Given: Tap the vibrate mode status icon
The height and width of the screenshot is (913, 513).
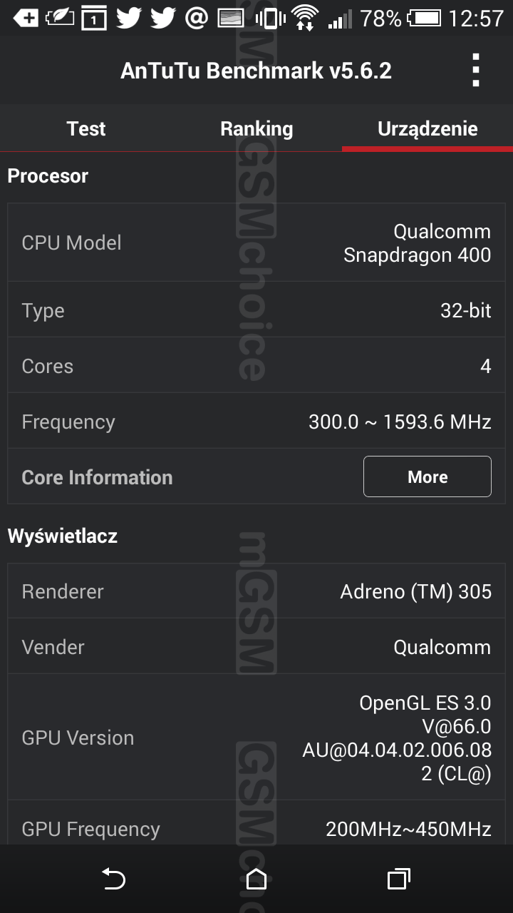Looking at the screenshot, I should pyautogui.click(x=270, y=18).
